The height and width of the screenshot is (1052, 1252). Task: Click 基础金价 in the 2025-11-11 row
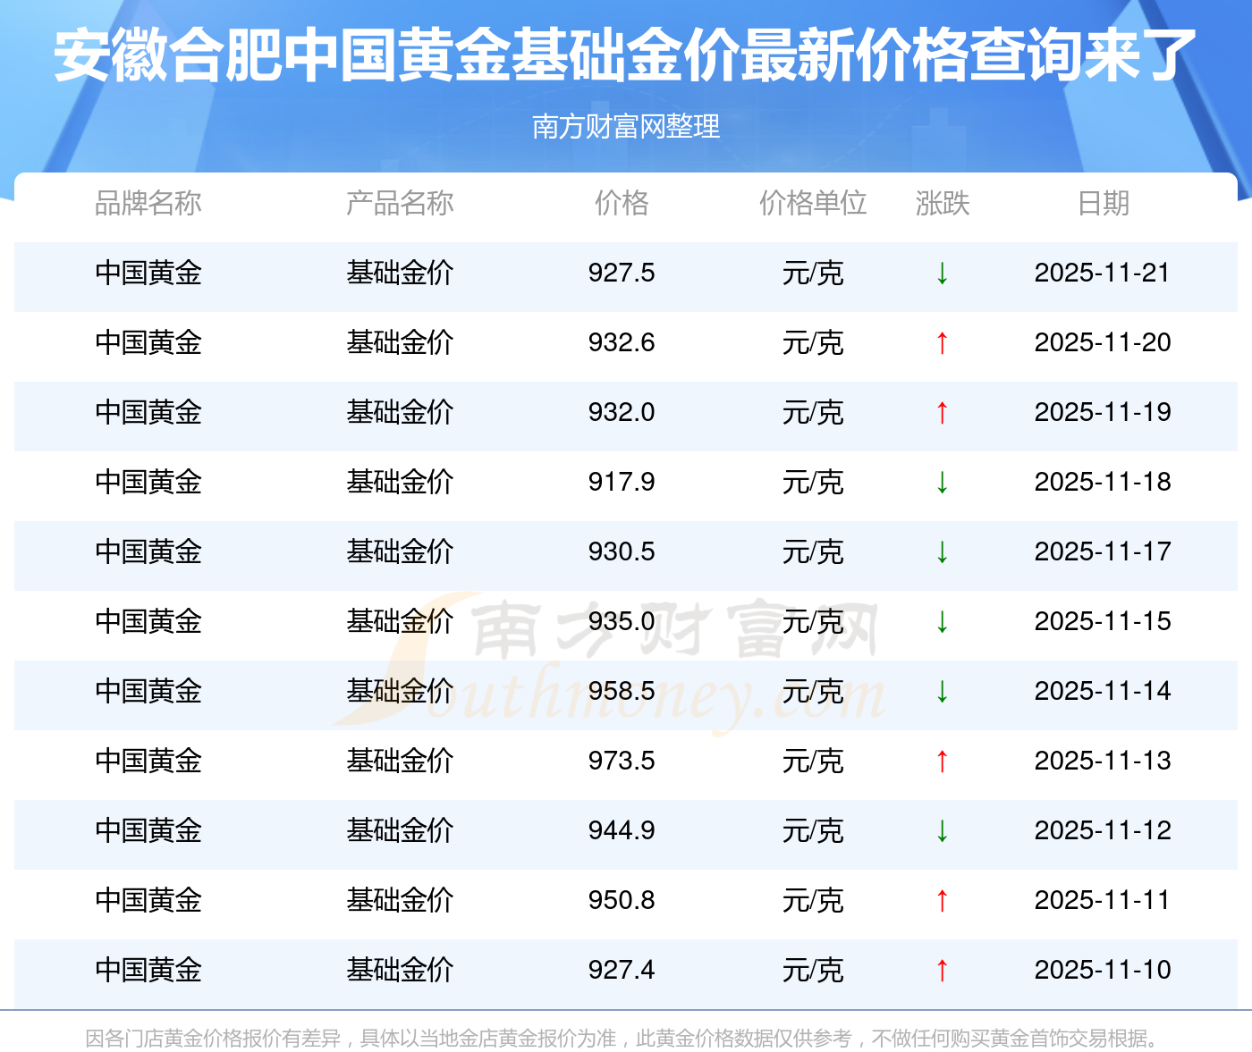[x=400, y=900]
